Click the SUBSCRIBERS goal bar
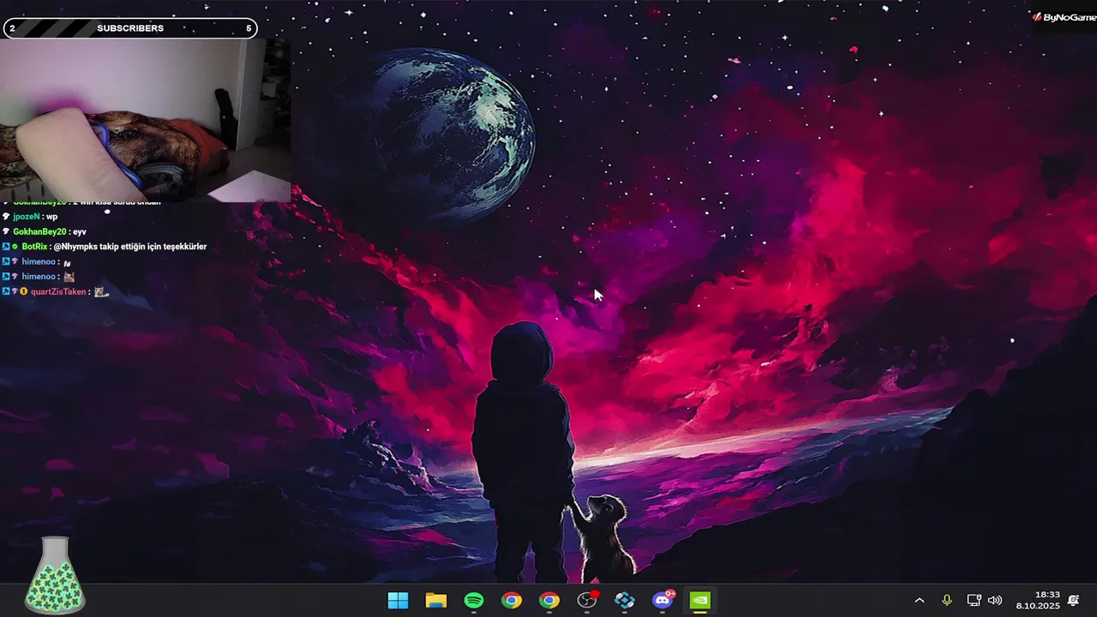The image size is (1097, 617). pyautogui.click(x=130, y=28)
